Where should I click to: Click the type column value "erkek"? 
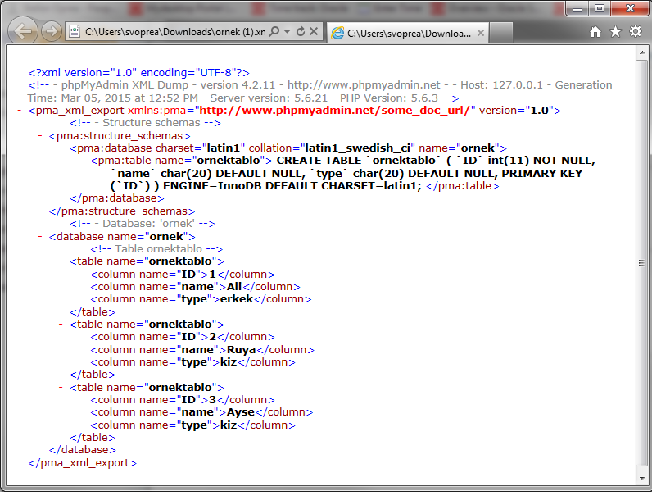point(237,299)
